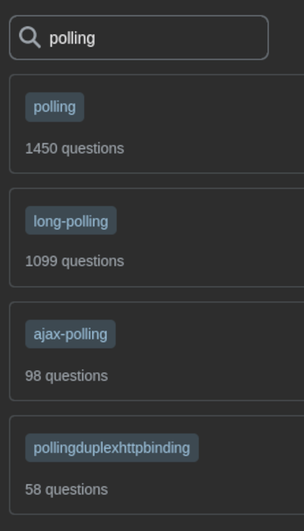
Task: Open the "polling" tag
Action: click(x=55, y=107)
